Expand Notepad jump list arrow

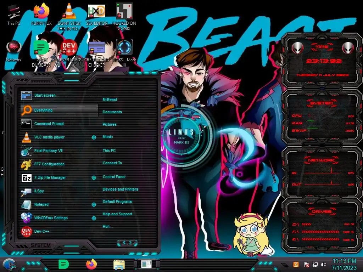(x=94, y=205)
